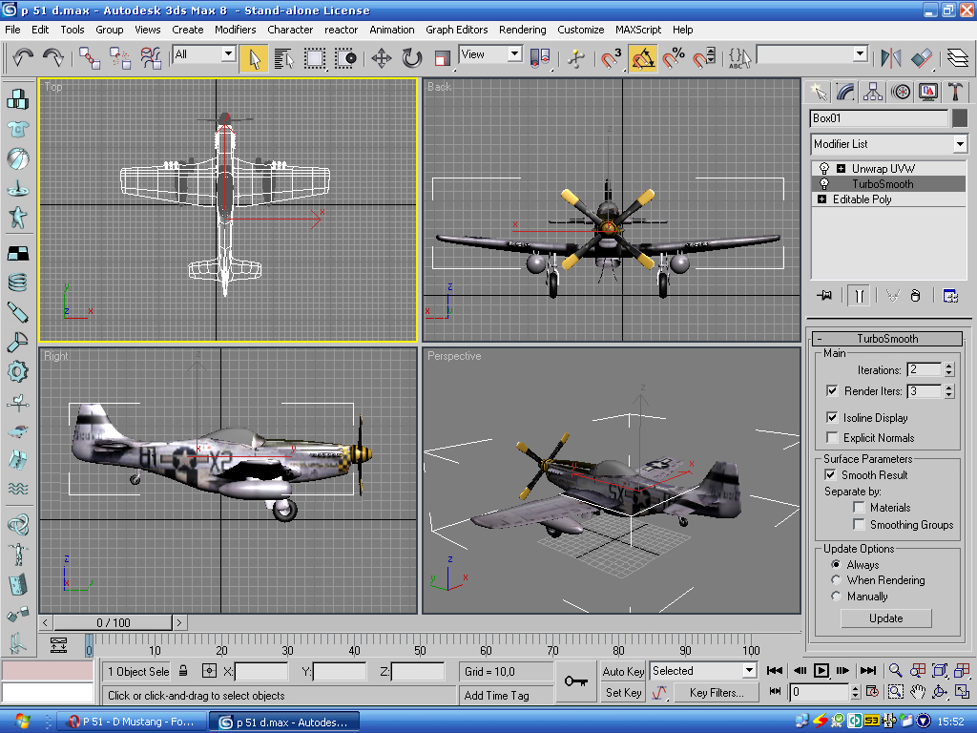Viewport: 977px width, 733px height.
Task: Toggle the Angle Snap tool
Action: tap(643, 58)
